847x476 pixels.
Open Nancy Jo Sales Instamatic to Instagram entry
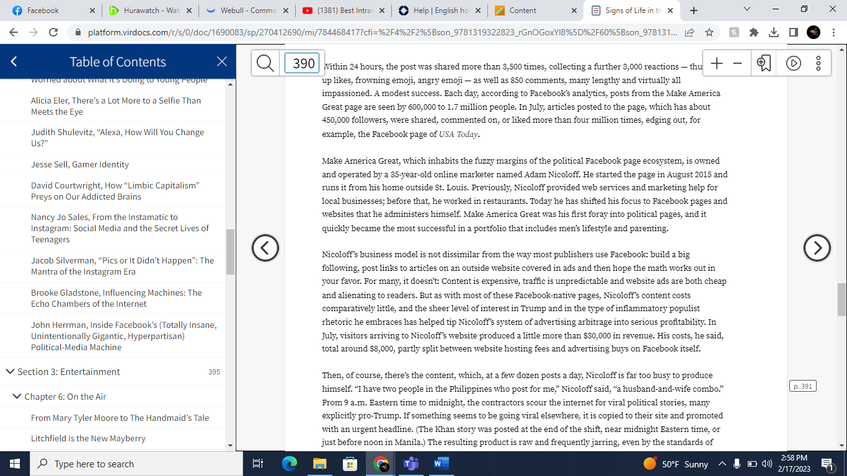[120, 228]
